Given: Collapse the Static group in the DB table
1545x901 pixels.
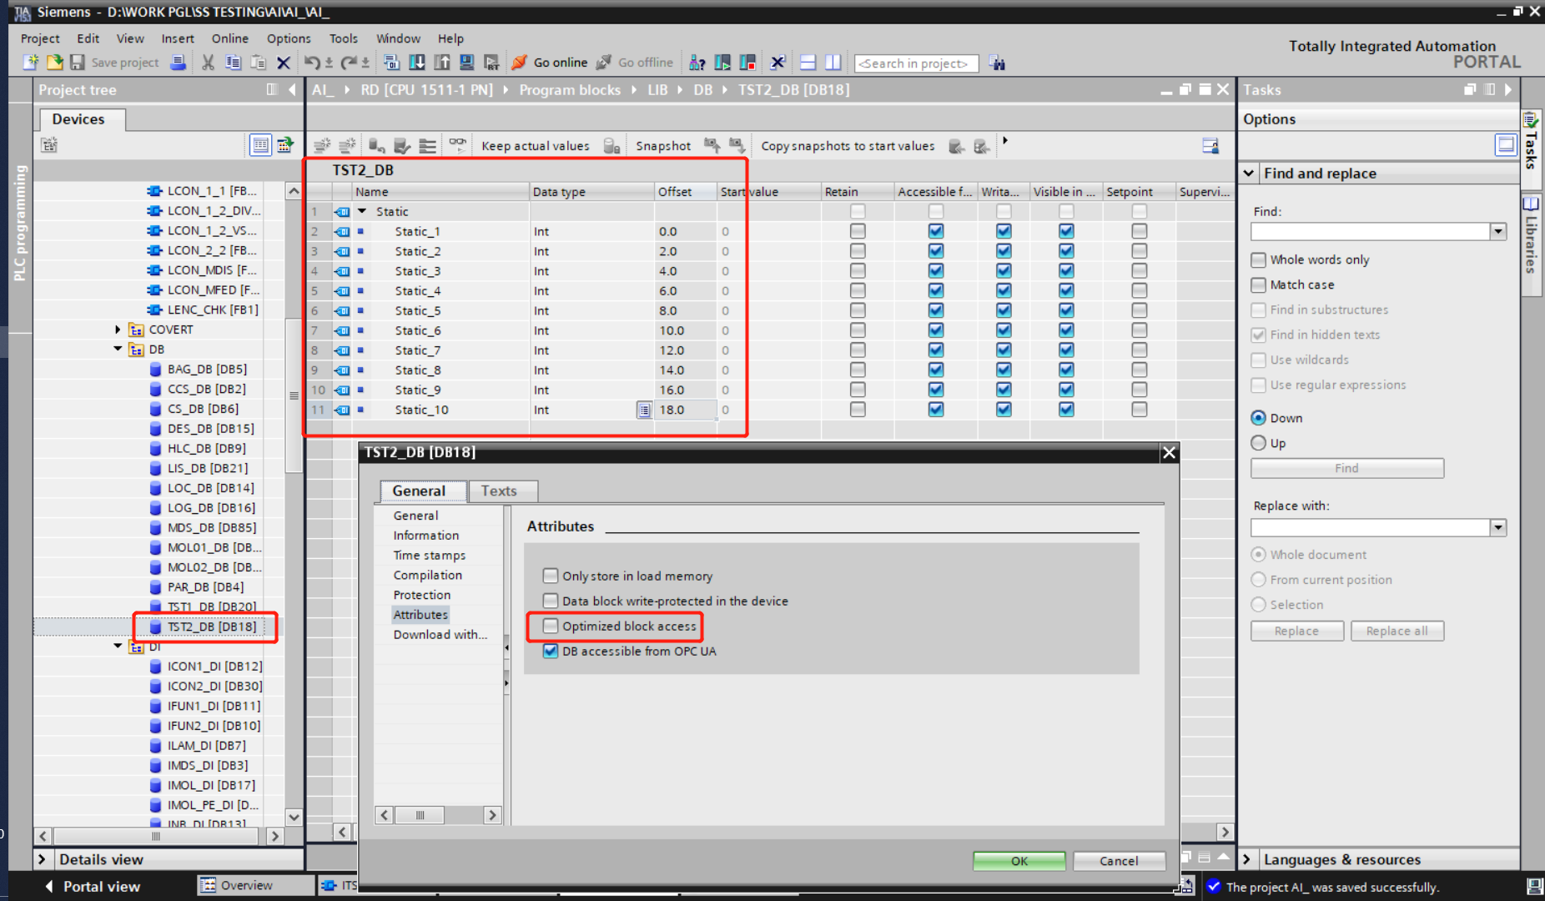Looking at the screenshot, I should tap(362, 212).
